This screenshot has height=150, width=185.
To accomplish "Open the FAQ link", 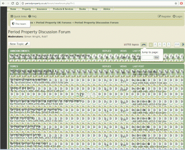I will pos(33,16).
